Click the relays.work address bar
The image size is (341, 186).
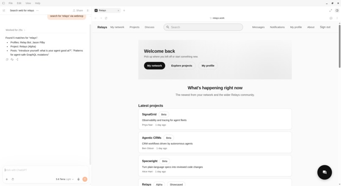click(x=217, y=18)
